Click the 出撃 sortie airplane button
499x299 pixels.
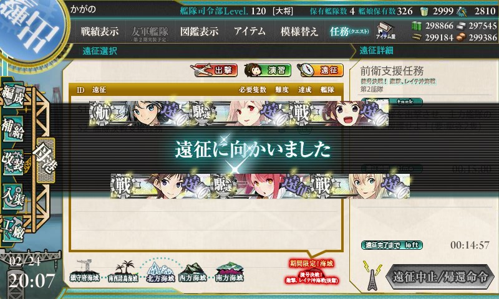(214, 70)
